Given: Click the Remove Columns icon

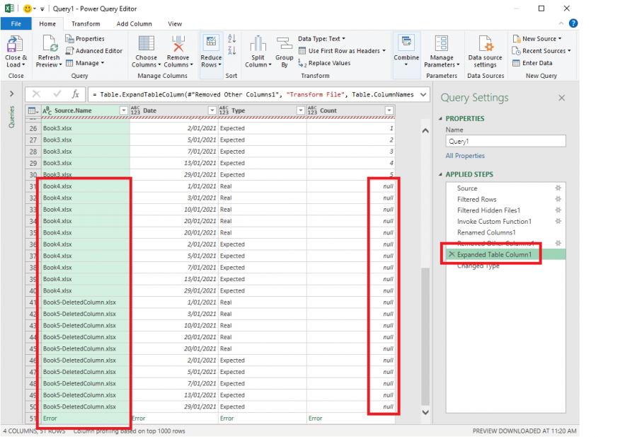Looking at the screenshot, I should point(178,45).
